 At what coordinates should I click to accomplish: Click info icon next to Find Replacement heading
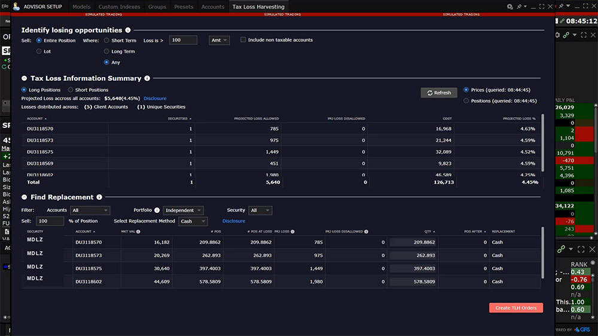coord(99,197)
